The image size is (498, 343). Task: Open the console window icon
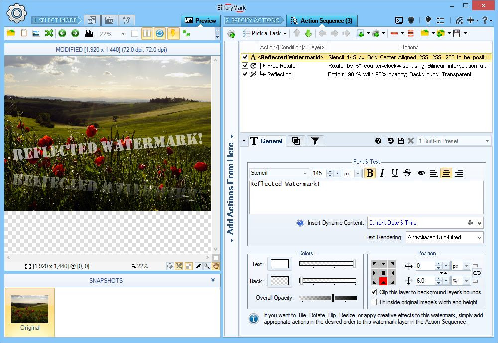pos(399,20)
